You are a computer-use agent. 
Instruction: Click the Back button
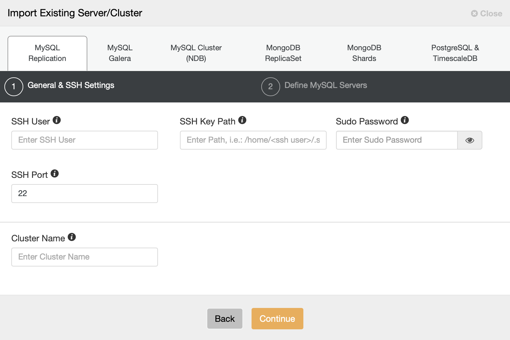[225, 319]
